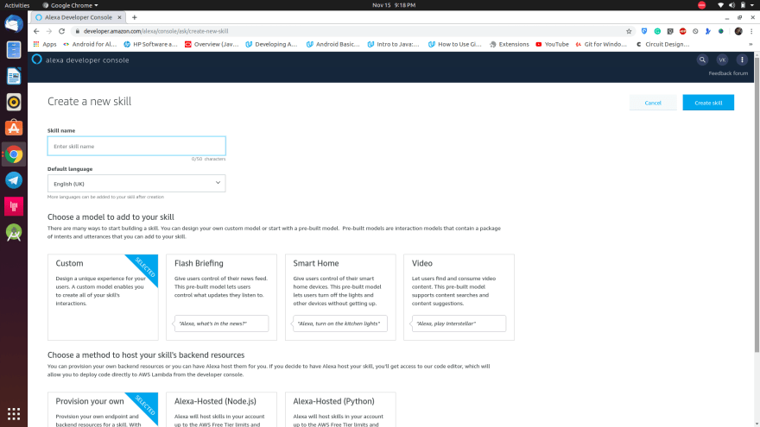Open the VK user account menu
The image size is (760, 427).
(x=722, y=60)
